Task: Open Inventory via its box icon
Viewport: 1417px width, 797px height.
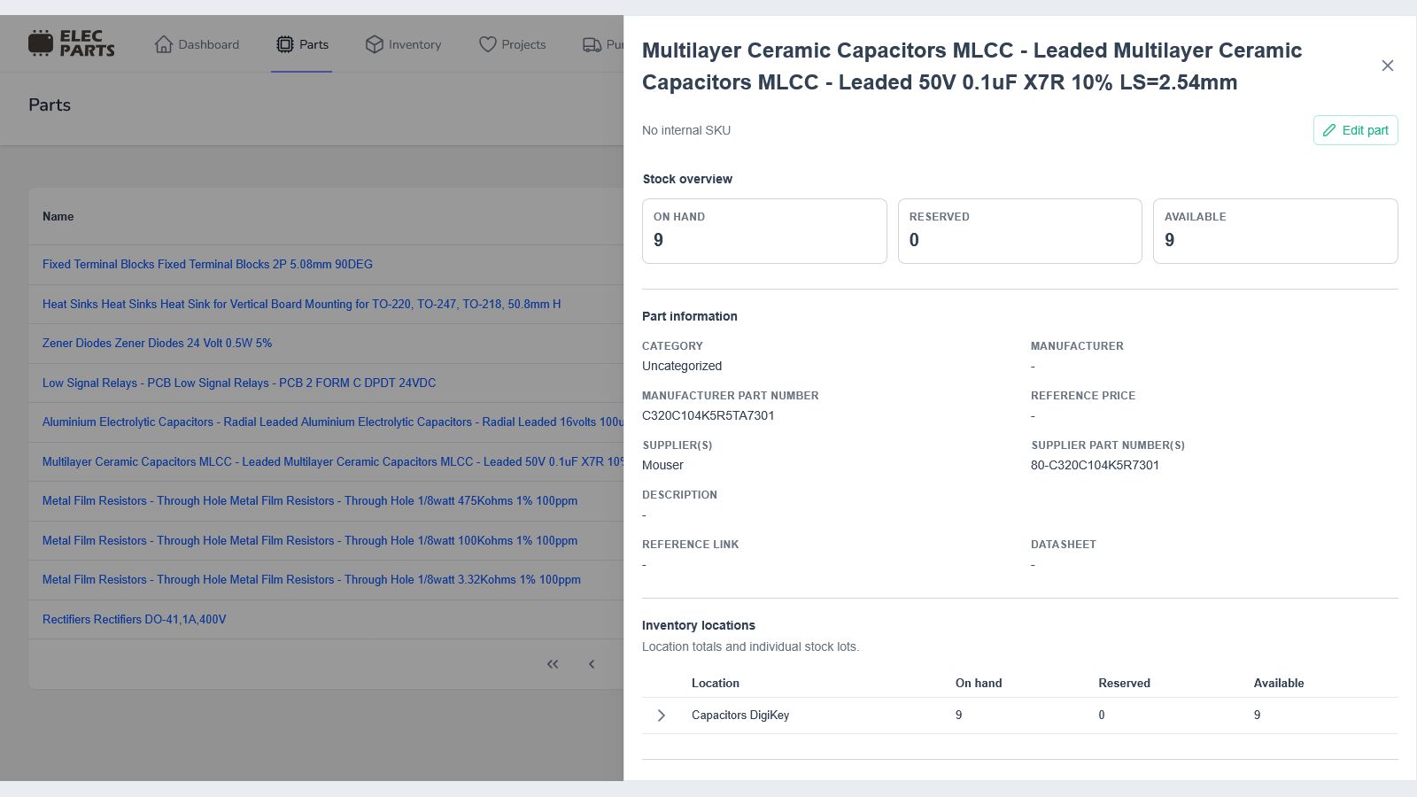Action: (x=375, y=44)
